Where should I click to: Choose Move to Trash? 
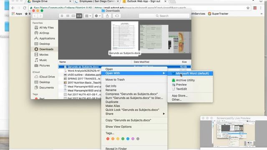click(134, 80)
